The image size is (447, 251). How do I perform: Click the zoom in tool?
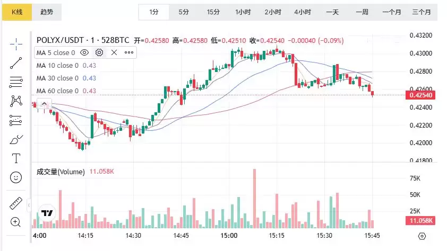point(16,222)
